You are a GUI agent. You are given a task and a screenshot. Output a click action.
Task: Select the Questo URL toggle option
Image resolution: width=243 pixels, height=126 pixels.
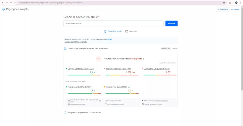click(x=166, y=48)
